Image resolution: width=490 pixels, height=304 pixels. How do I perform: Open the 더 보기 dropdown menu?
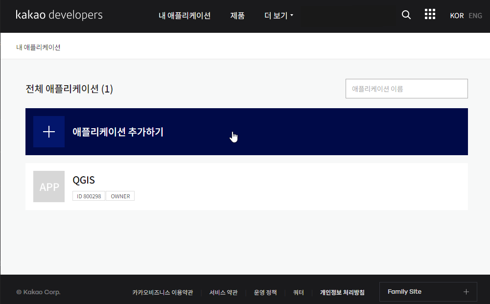(279, 15)
